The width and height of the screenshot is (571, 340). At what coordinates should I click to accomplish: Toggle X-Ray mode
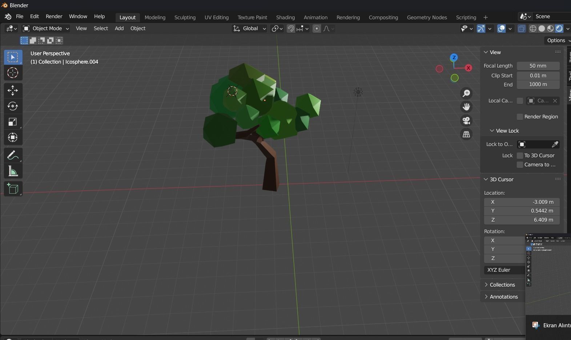[x=522, y=28]
